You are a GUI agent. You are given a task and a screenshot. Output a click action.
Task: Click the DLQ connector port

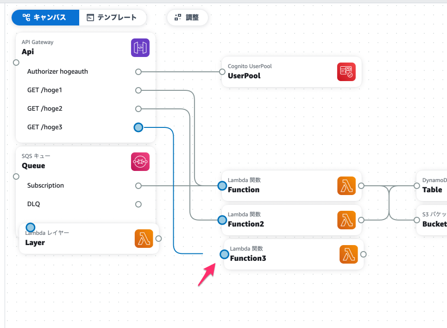pyautogui.click(x=138, y=204)
